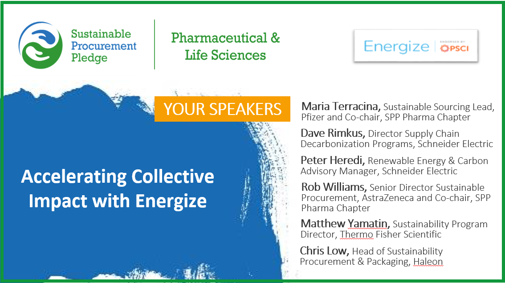Click the "Procurement, AstraZeneca and Co-chair, SPP" line
Screen dimensions: 505x283
tap(396, 198)
